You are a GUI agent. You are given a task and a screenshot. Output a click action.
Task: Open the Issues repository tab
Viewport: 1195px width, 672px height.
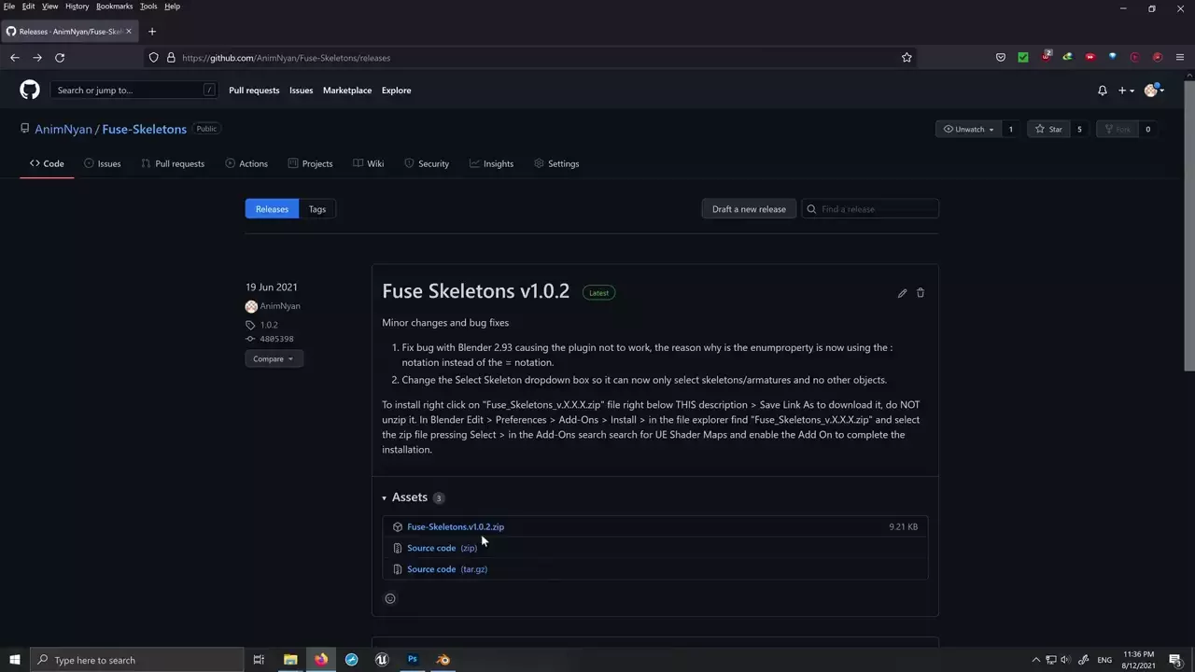click(103, 164)
